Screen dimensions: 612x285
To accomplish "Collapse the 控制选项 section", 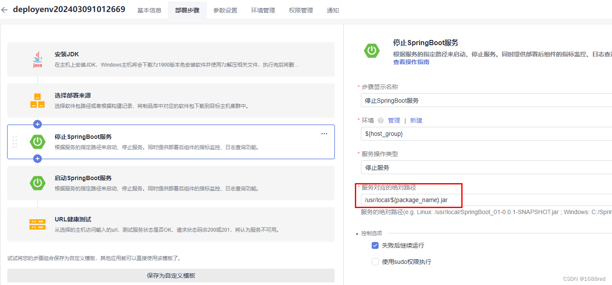I will tap(357, 233).
